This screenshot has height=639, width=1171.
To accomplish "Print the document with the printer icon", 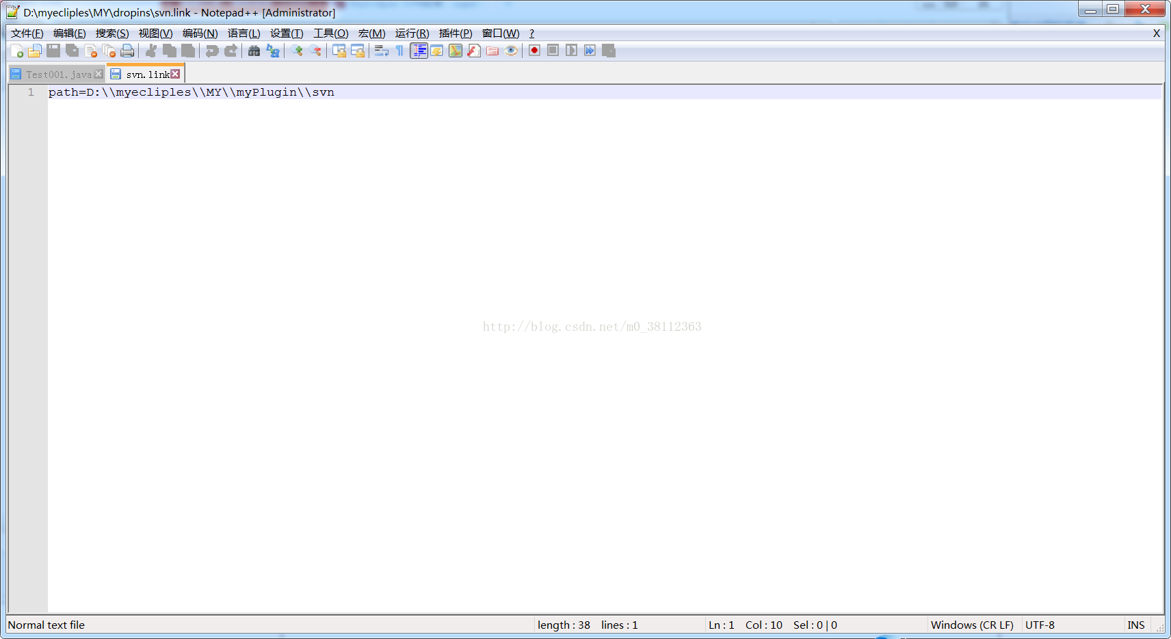I will (127, 51).
